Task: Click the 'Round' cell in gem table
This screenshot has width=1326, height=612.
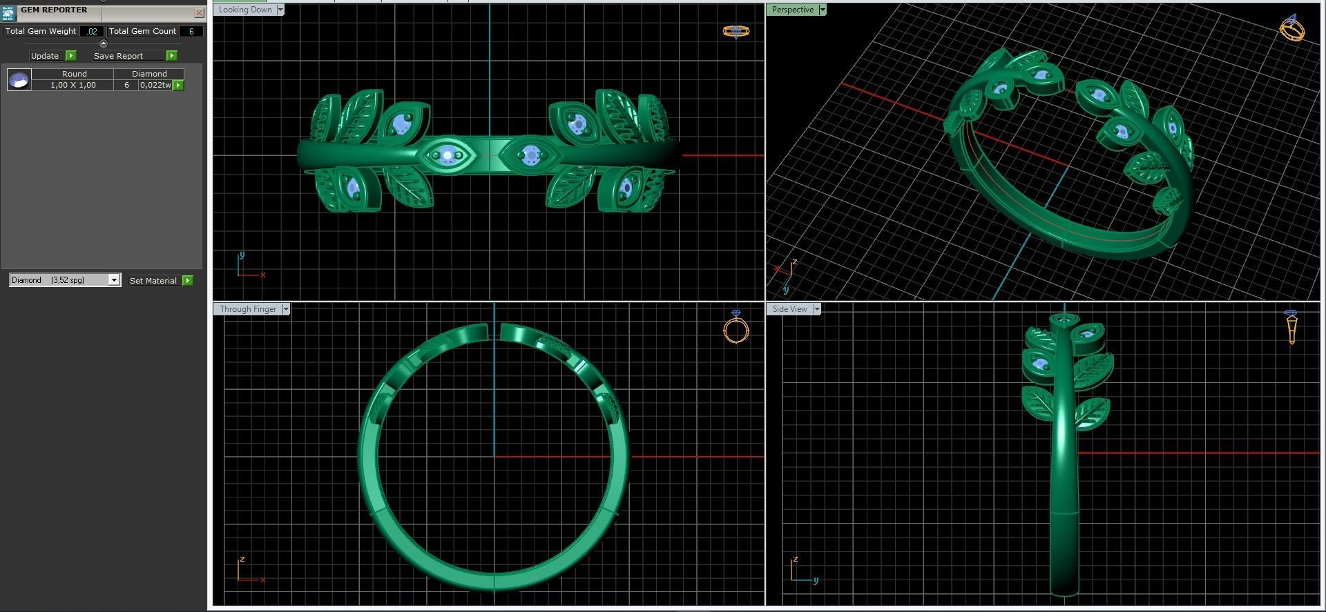Action: pyautogui.click(x=74, y=74)
